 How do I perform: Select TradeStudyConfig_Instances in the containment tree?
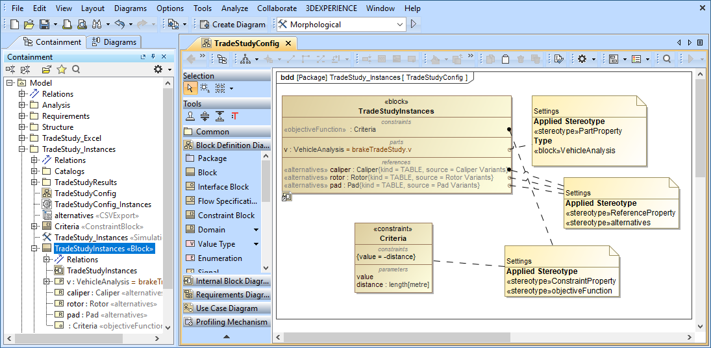click(103, 205)
